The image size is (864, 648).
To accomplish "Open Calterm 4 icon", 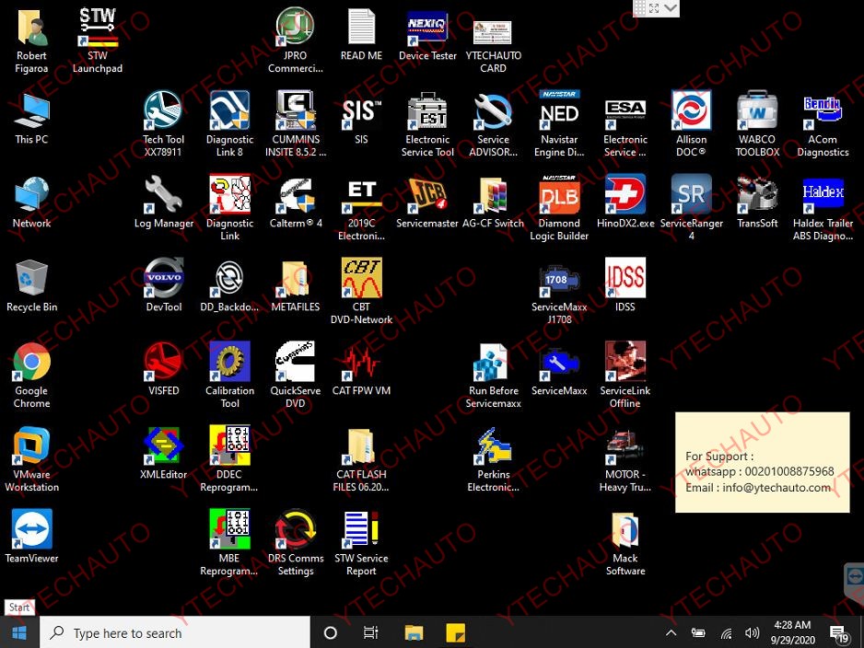I will 296,202.
